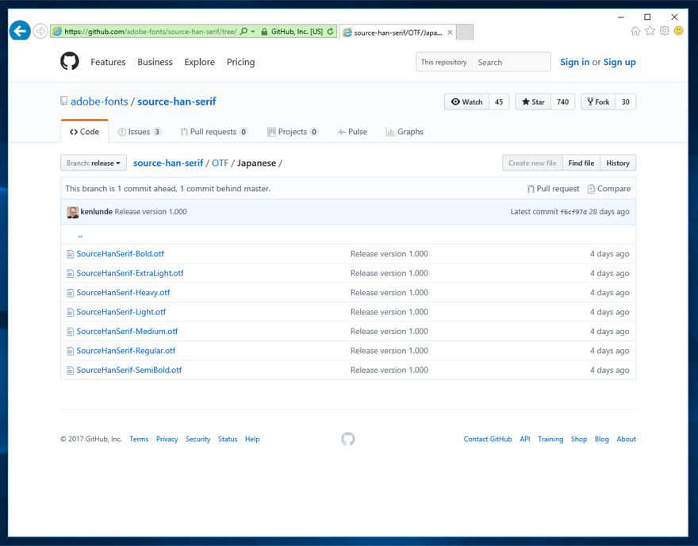Image resolution: width=698 pixels, height=546 pixels.
Task: Click file icon beside SourceHanSerif-Medium.otf
Action: tap(70, 332)
